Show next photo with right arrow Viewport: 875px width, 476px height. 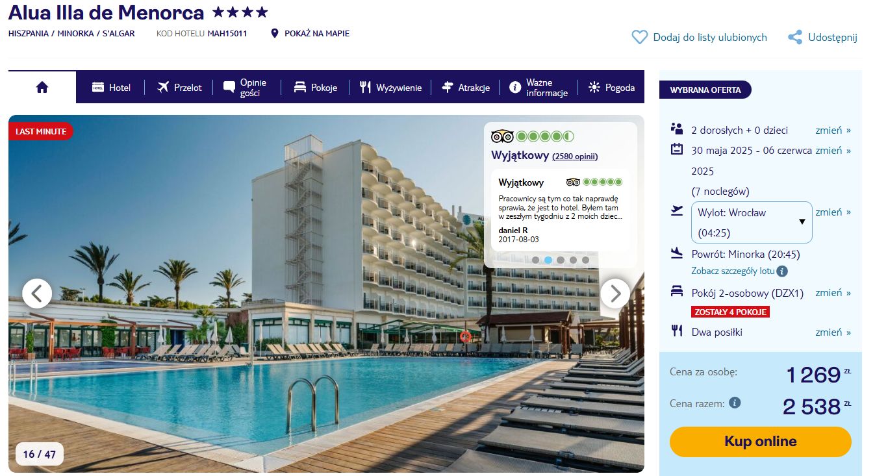click(615, 294)
